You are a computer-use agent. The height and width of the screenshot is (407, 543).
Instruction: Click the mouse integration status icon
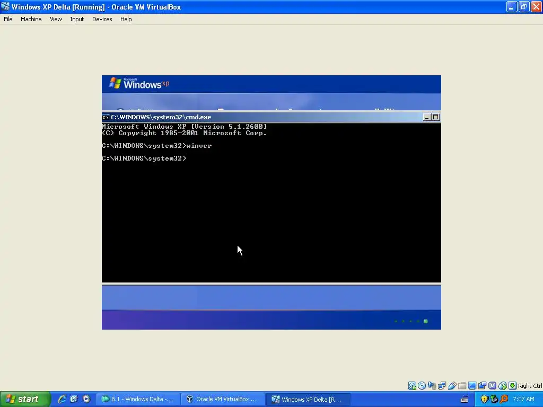[503, 386]
